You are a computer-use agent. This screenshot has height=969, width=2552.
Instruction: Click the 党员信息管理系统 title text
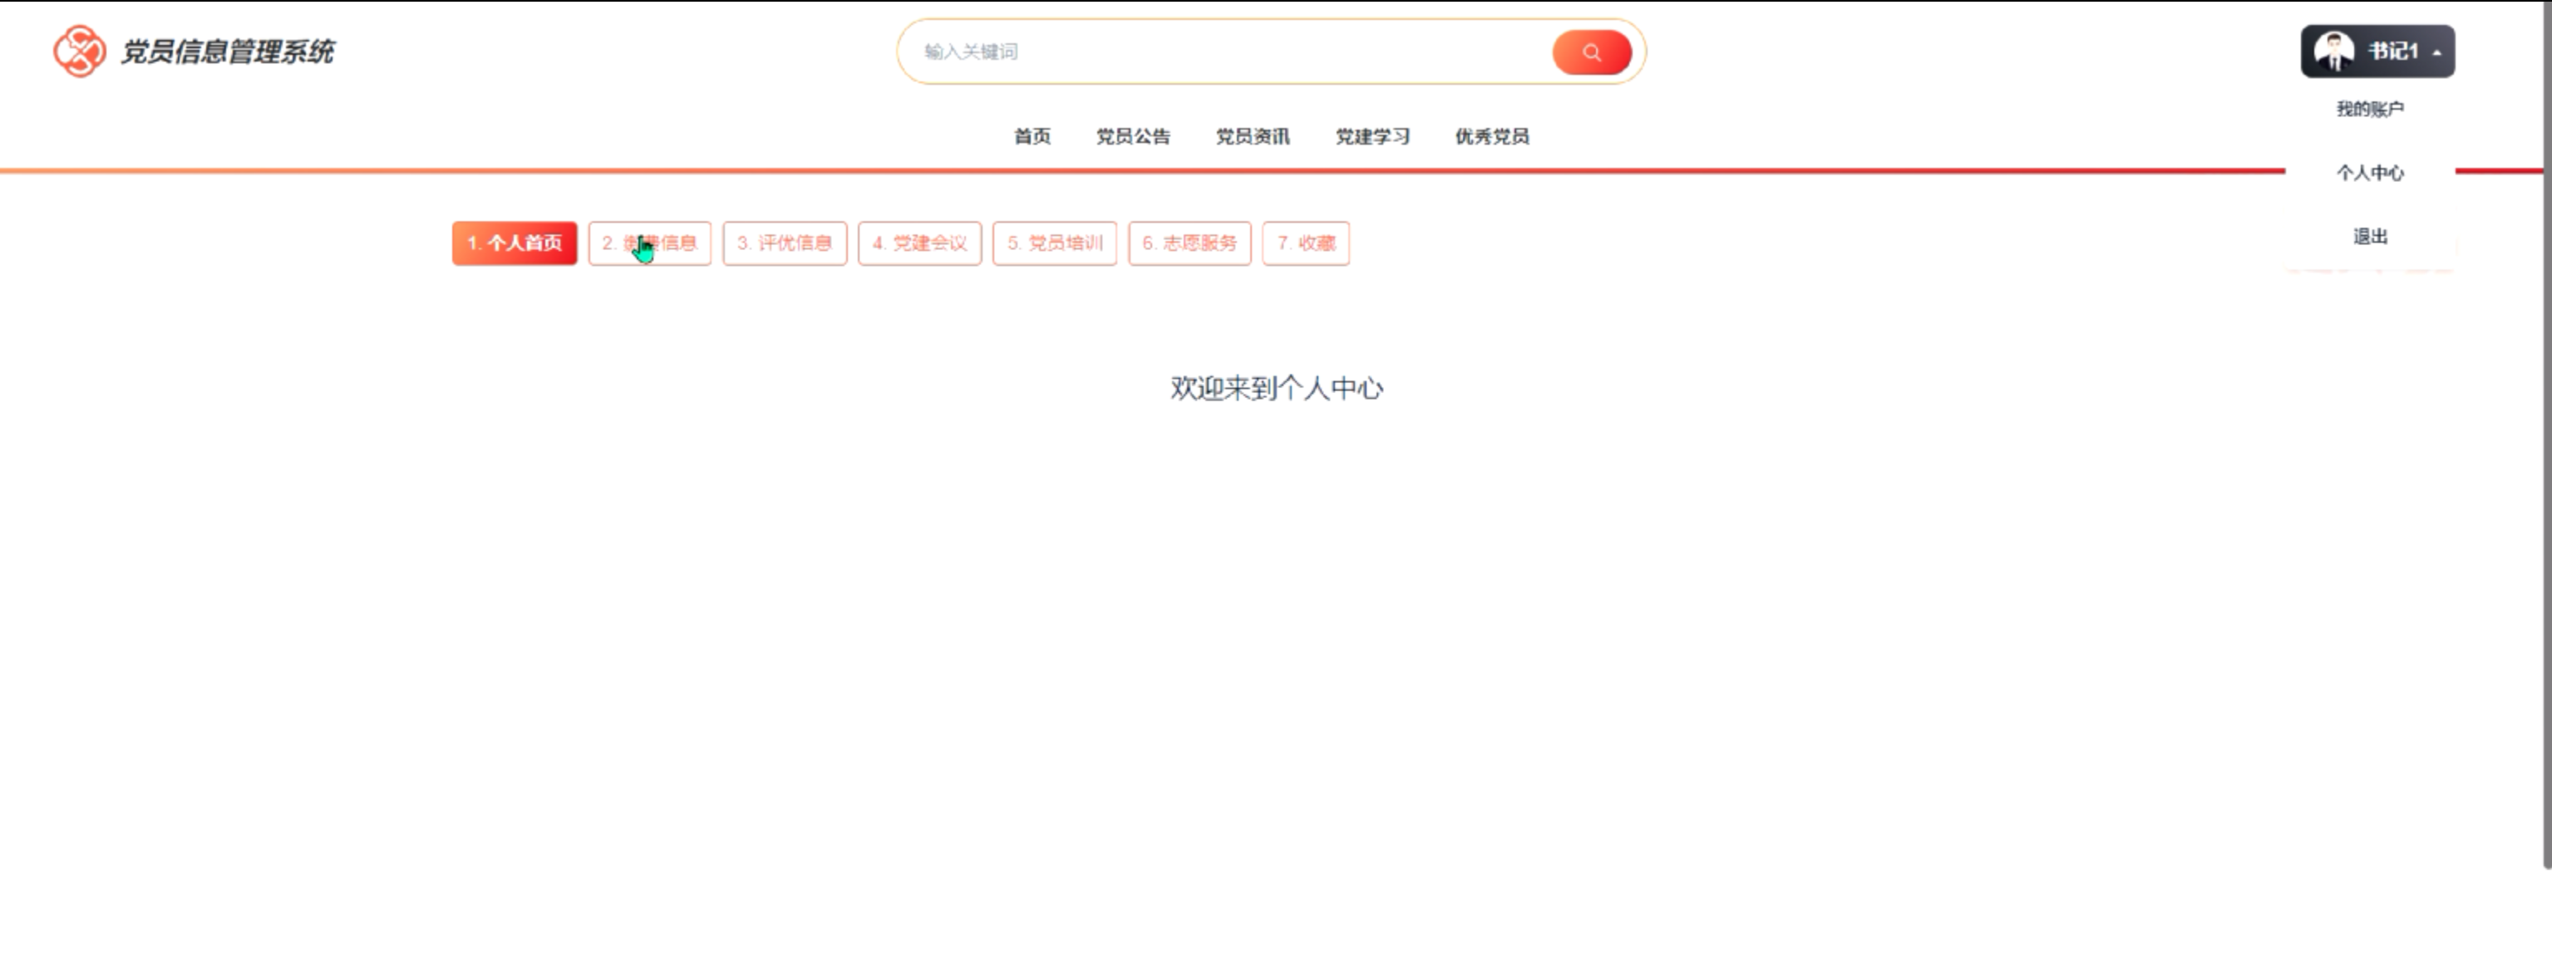click(x=227, y=52)
